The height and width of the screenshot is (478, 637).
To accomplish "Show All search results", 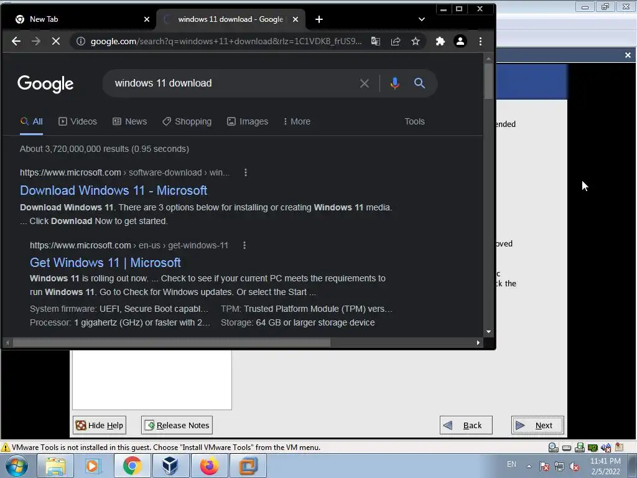I will 31,121.
